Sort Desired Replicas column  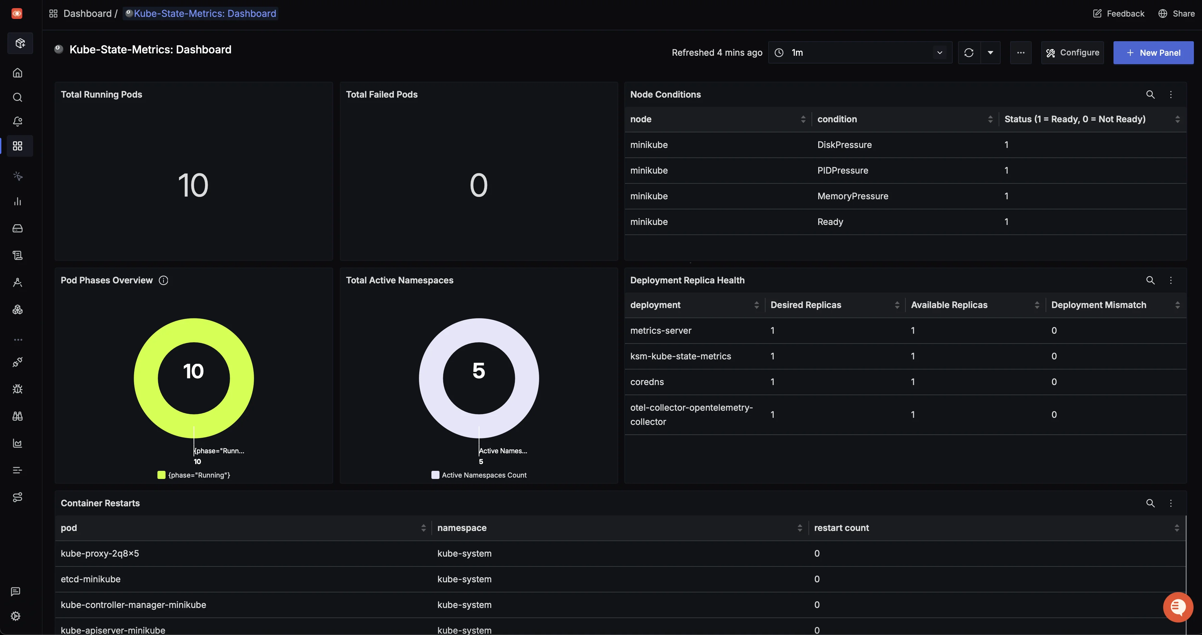898,305
